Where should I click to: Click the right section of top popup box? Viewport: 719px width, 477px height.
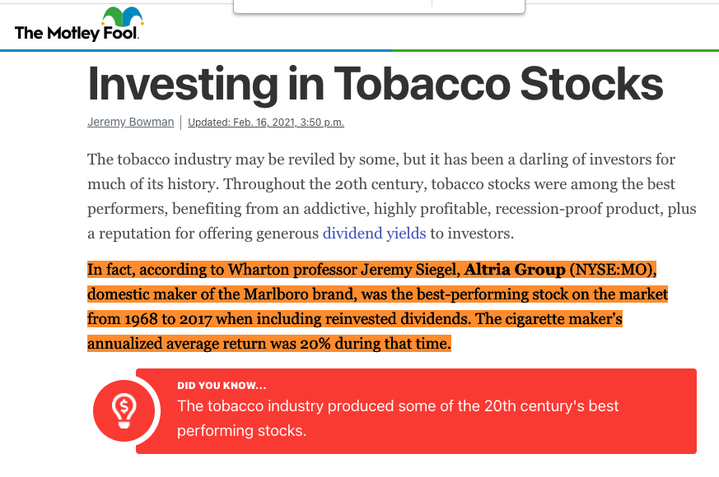coord(479,7)
